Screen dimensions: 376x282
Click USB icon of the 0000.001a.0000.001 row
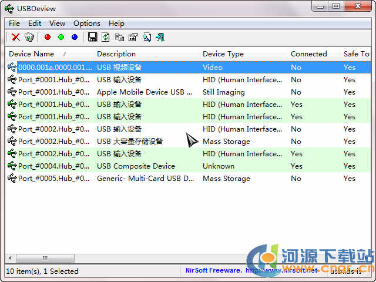[x=12, y=67]
